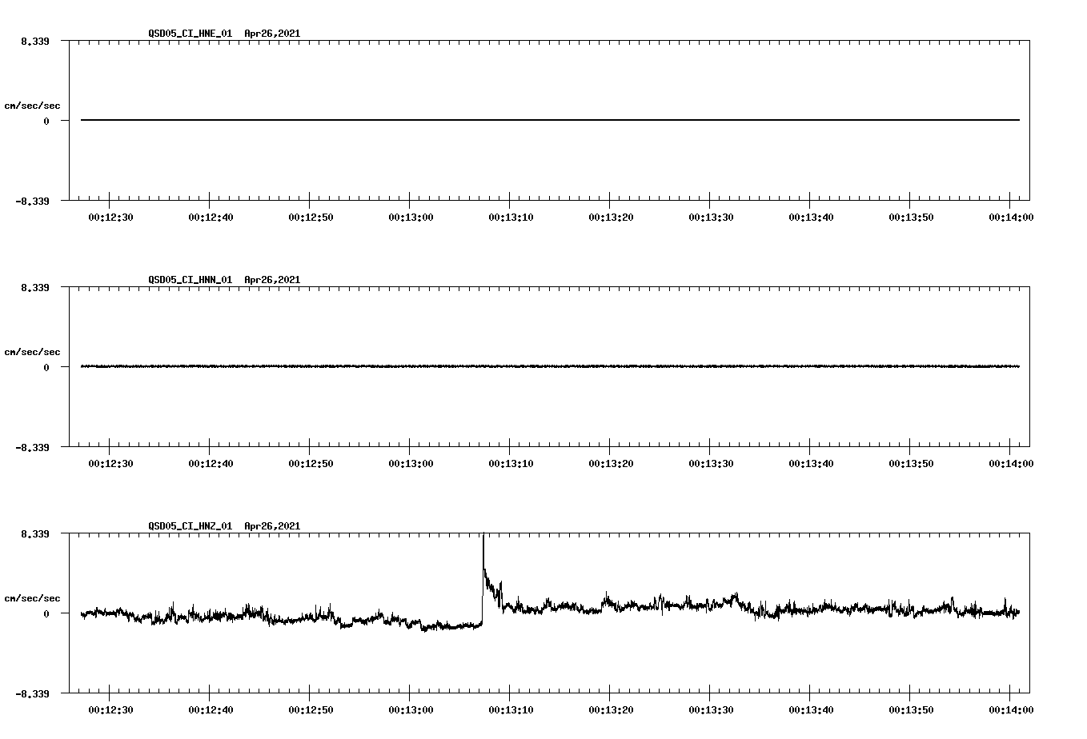The width and height of the screenshot is (1087, 739).
Task: Select the 00:12:30 tick label on middle plot
Action: click(110, 463)
